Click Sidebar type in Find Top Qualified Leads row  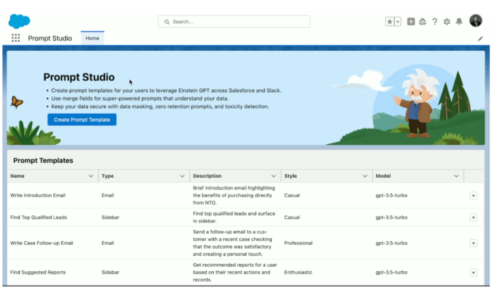point(110,218)
